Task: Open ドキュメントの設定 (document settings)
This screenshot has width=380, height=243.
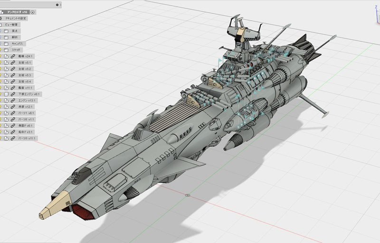Action: tap(16, 19)
